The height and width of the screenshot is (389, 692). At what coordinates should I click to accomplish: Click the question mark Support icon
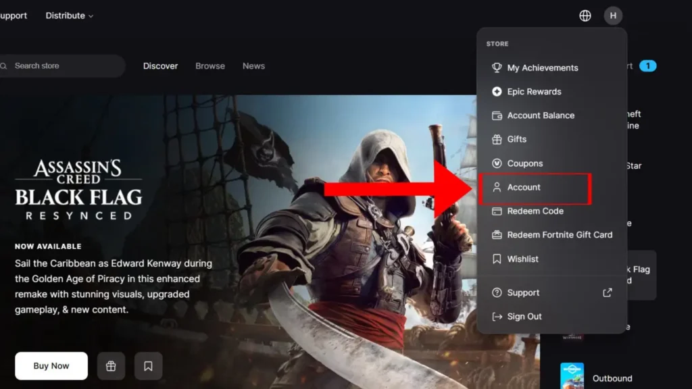click(x=497, y=292)
